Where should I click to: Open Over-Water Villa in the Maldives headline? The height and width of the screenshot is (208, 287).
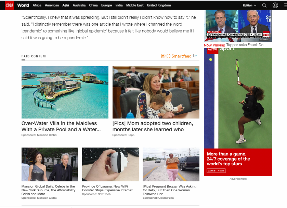pos(61,126)
